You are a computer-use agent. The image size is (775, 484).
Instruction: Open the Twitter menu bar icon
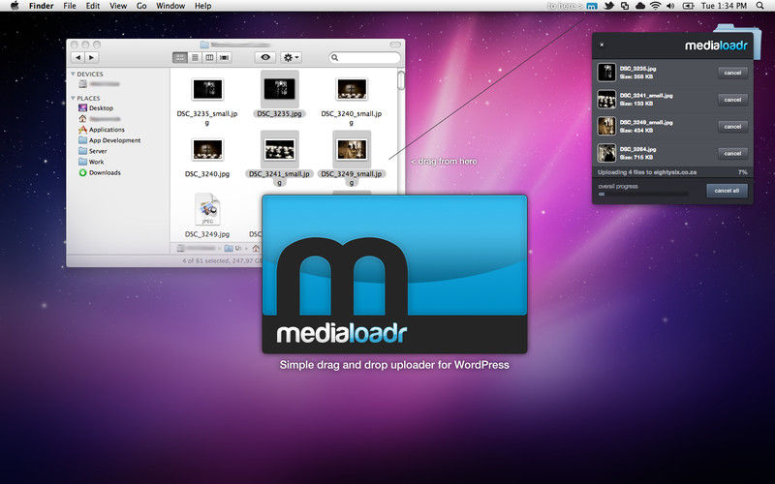click(609, 6)
